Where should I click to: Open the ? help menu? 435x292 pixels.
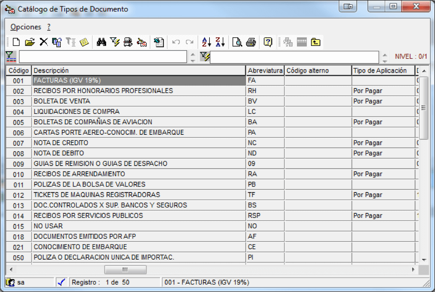49,27
